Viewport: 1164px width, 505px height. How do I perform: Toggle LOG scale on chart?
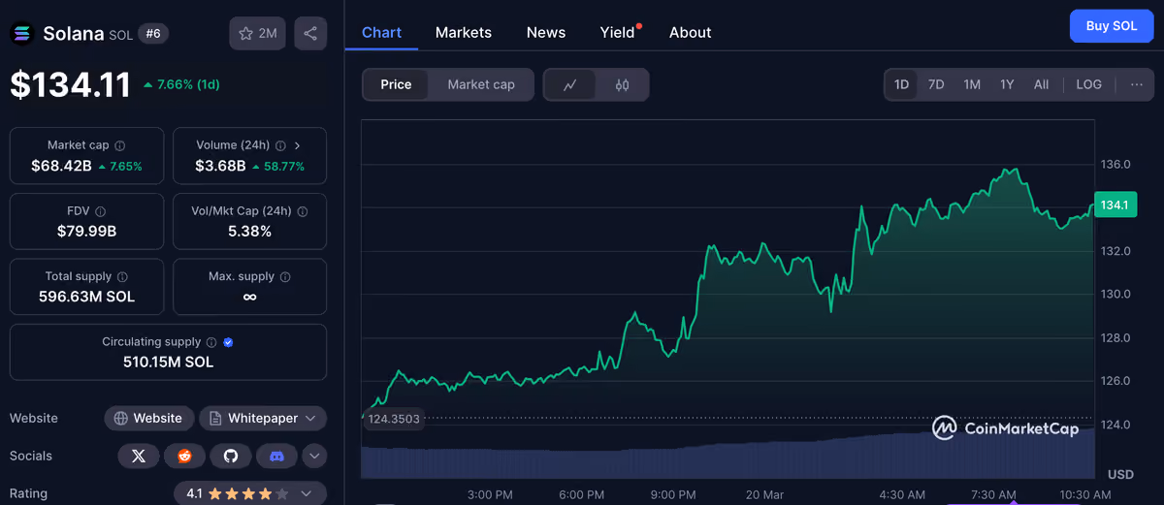[x=1089, y=84]
